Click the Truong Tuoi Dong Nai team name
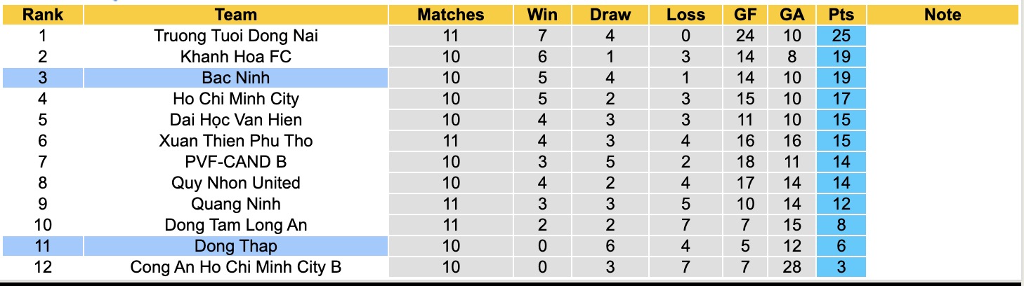This screenshot has width=1024, height=286. click(236, 36)
